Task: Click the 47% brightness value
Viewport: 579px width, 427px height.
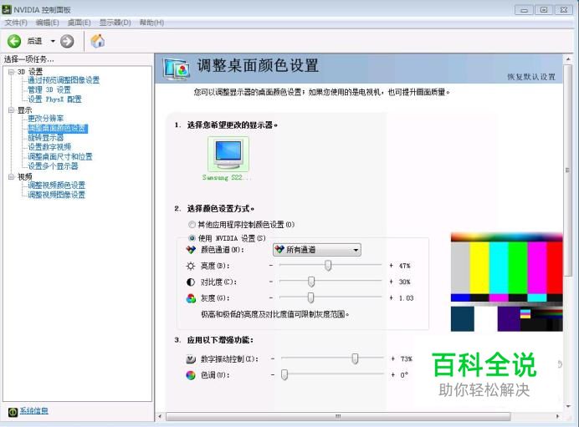Action: click(405, 266)
